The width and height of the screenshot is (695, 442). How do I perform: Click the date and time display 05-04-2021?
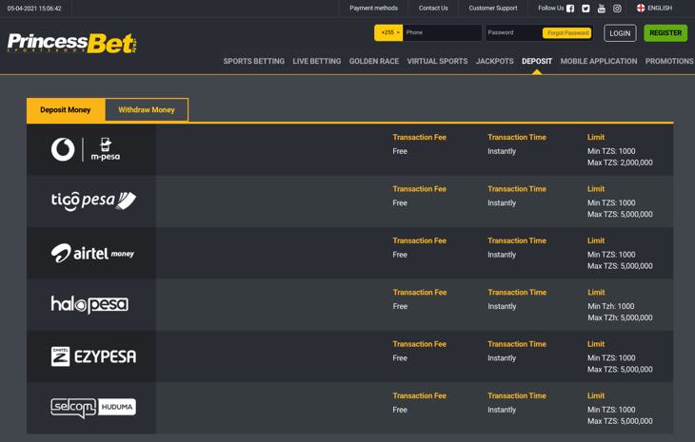(x=34, y=9)
